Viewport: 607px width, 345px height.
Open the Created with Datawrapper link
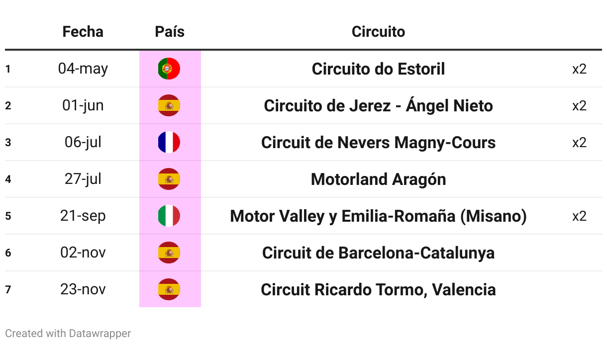(68, 333)
